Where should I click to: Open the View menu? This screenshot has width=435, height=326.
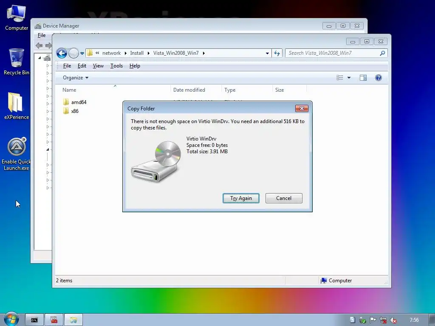point(98,66)
